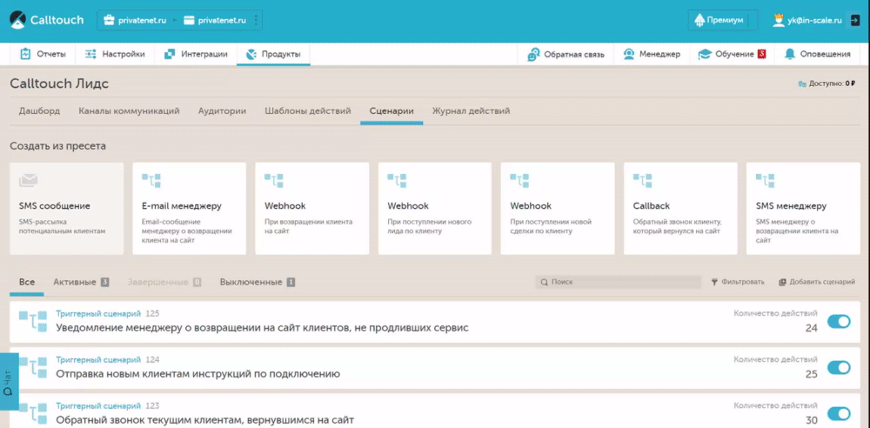Click the action count 25 value
Viewport: 870px width, 428px height.
coord(811,374)
